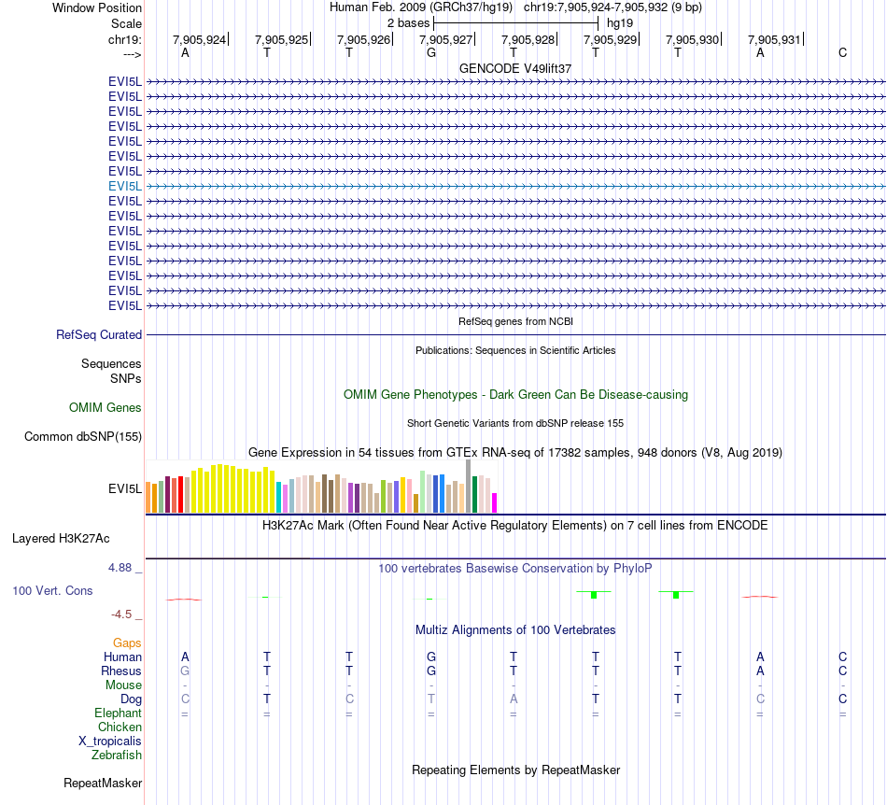The width and height of the screenshot is (887, 805).
Task: Open the GTEx Gene Expression track title
Action: tap(515, 453)
